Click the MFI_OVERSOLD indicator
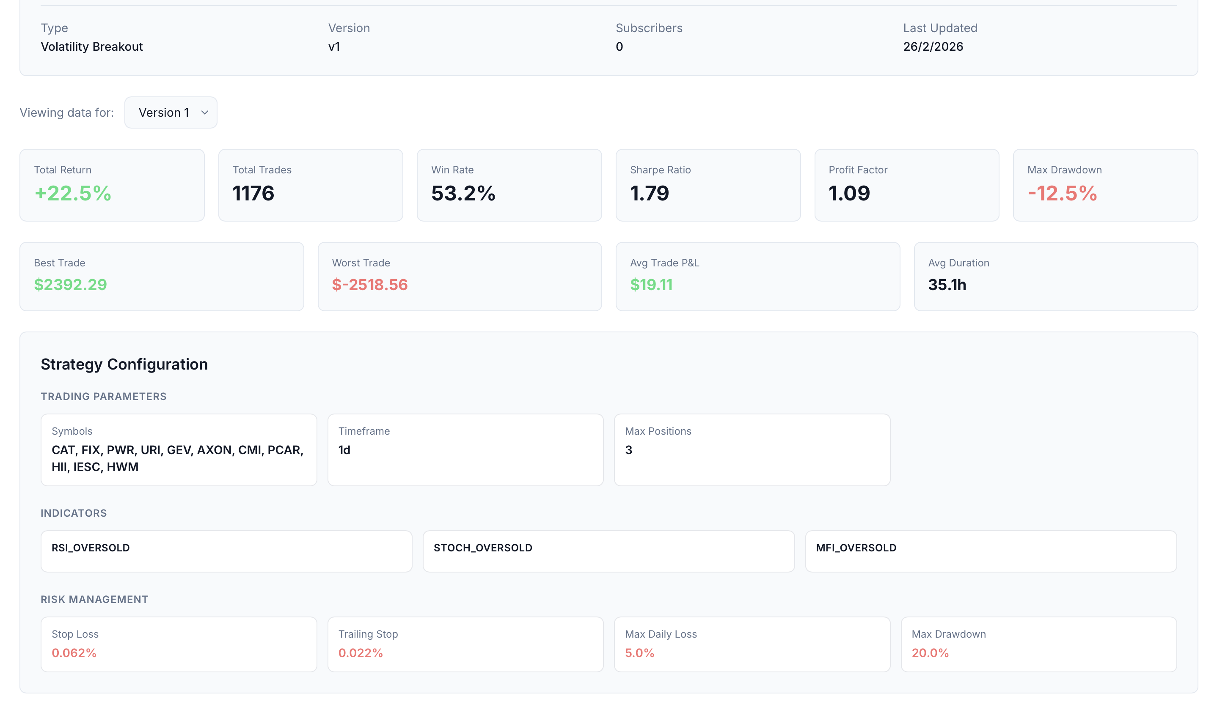1217x707 pixels. [x=991, y=551]
